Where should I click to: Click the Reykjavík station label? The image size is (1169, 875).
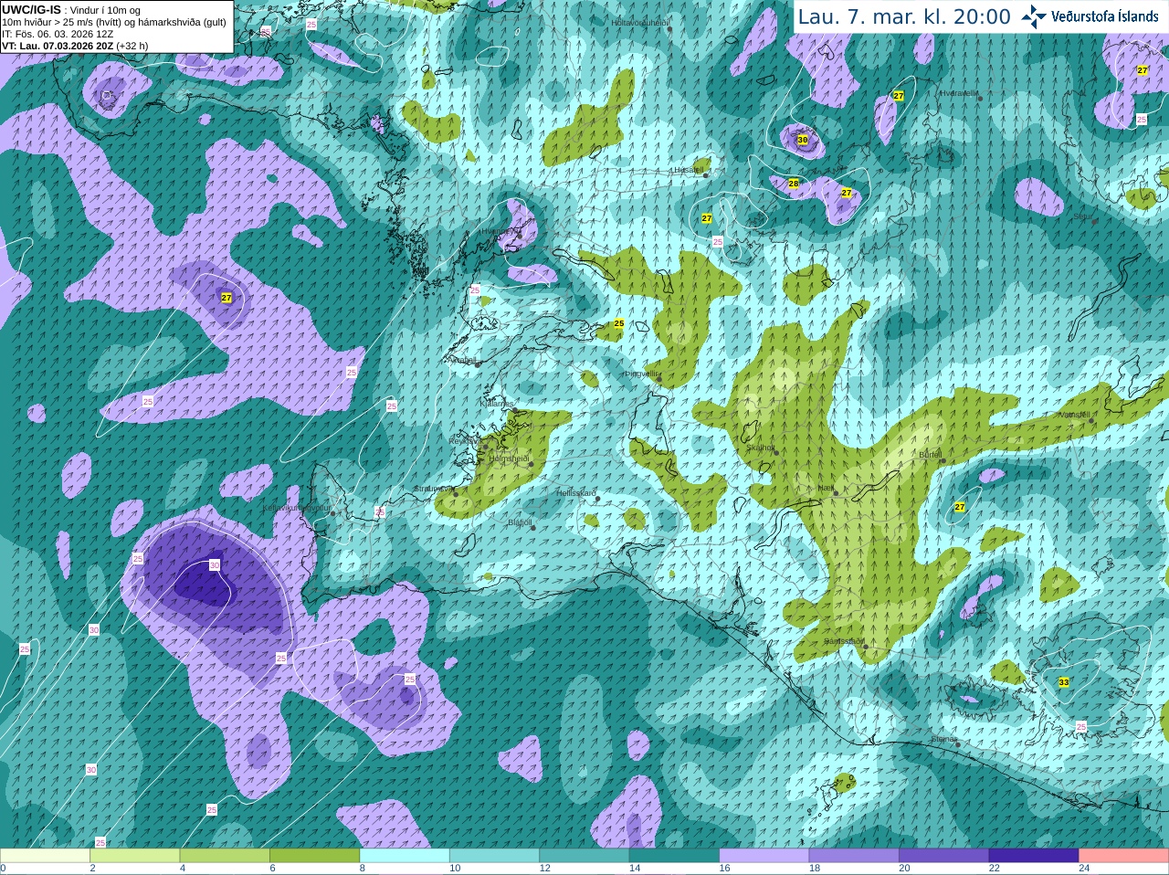[464, 440]
